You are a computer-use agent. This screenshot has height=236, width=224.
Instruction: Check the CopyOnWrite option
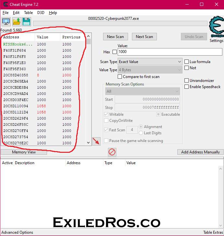106,121
